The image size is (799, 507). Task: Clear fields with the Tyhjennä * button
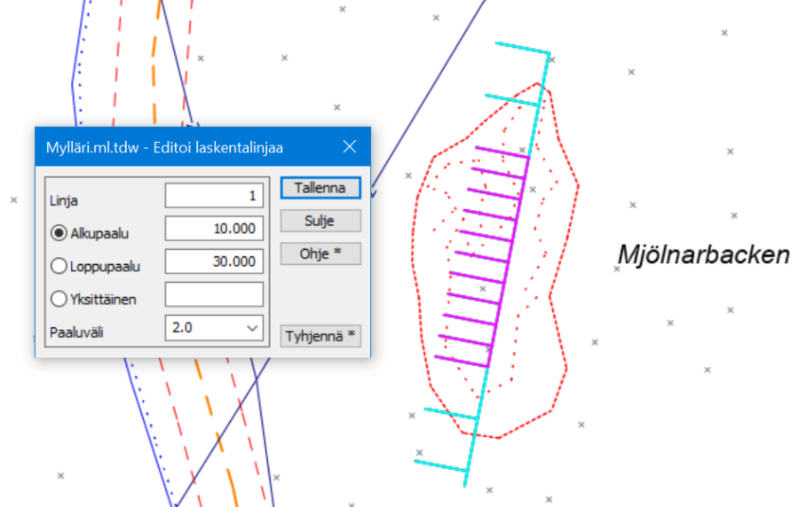(320, 337)
